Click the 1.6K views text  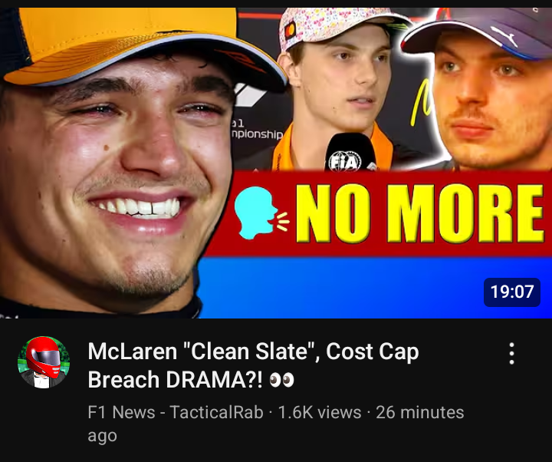tap(320, 412)
